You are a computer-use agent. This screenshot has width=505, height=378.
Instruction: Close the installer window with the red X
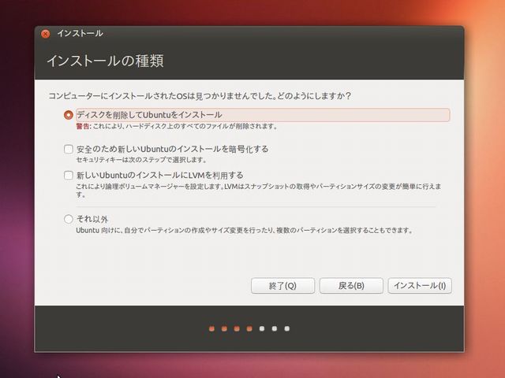(46, 33)
